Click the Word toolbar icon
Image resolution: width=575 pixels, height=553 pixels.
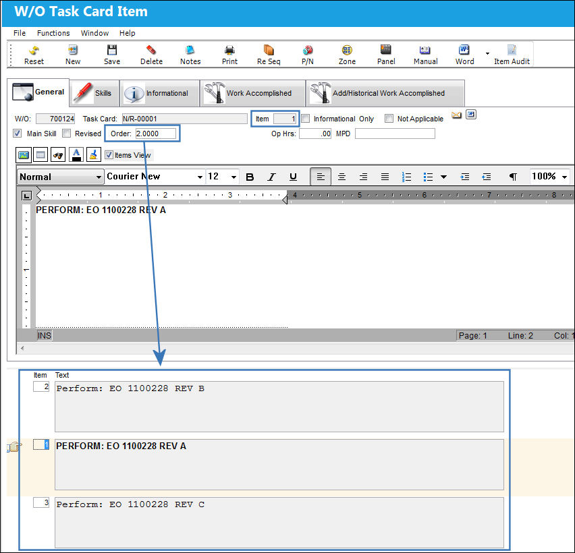pos(464,55)
